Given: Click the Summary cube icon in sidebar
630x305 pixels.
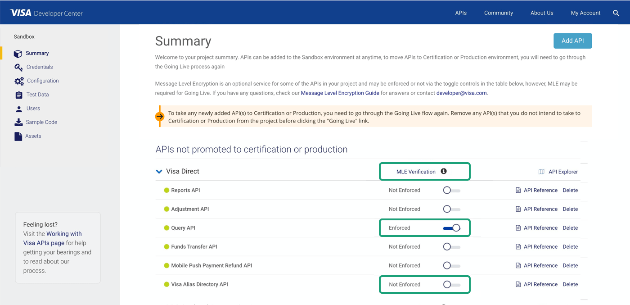Looking at the screenshot, I should [x=18, y=54].
